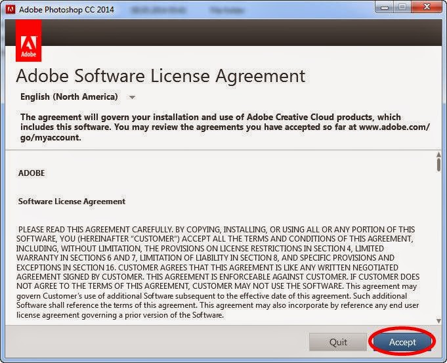Viewport: 447px width, 363px height.
Task: Open the English (North America) language dropdown
Action: pyautogui.click(x=77, y=97)
